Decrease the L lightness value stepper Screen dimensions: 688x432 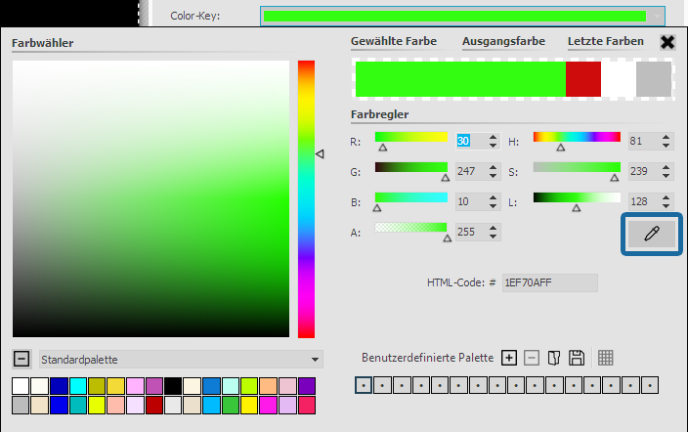[x=666, y=206]
